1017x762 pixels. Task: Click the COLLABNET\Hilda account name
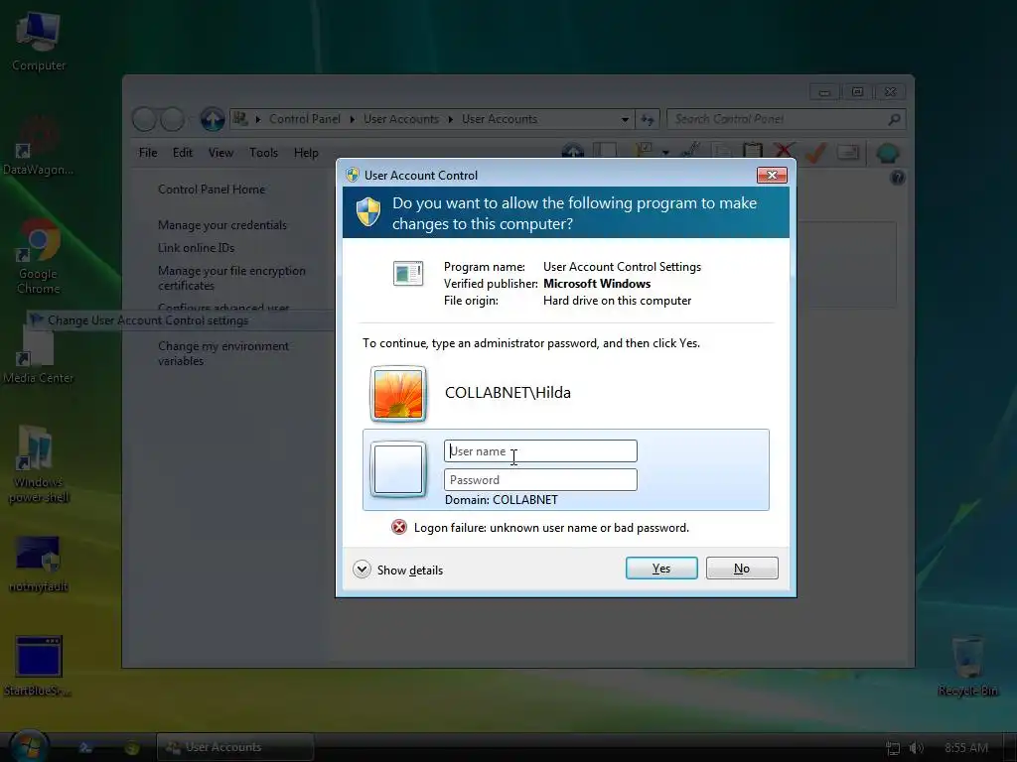508,393
